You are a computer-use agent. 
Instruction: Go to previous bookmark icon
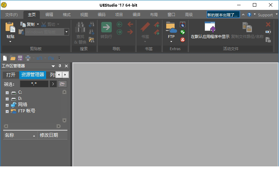pos(156,24)
